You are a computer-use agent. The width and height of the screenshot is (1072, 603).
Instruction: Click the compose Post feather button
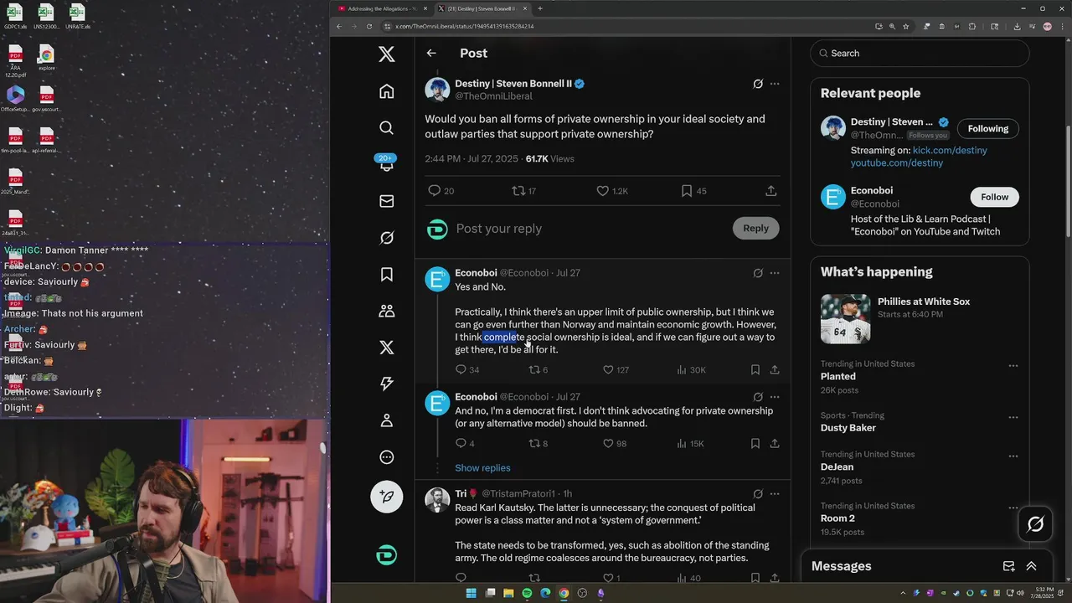pyautogui.click(x=386, y=497)
